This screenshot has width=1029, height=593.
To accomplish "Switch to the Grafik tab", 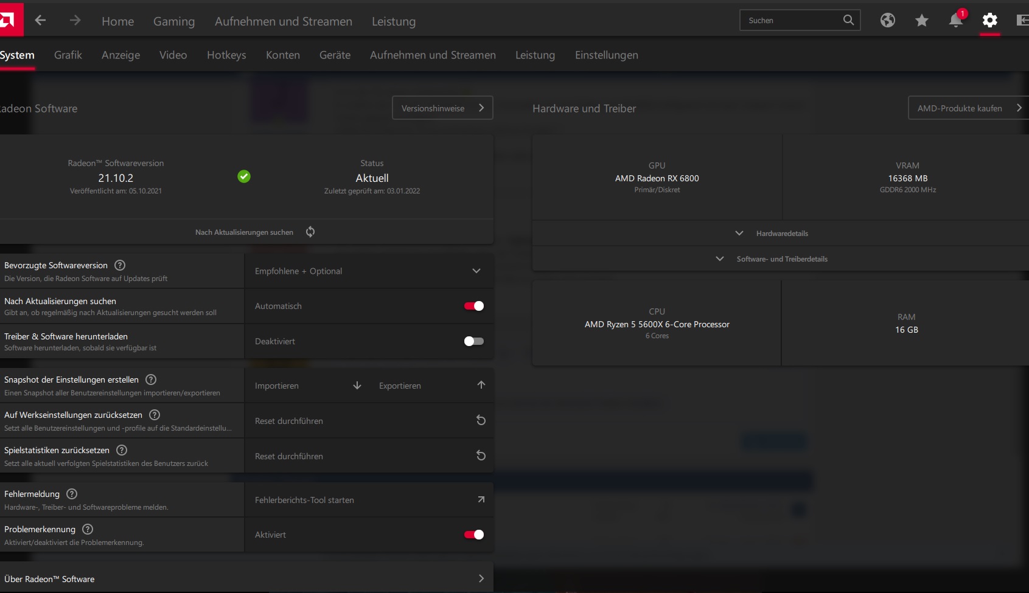I will [68, 55].
